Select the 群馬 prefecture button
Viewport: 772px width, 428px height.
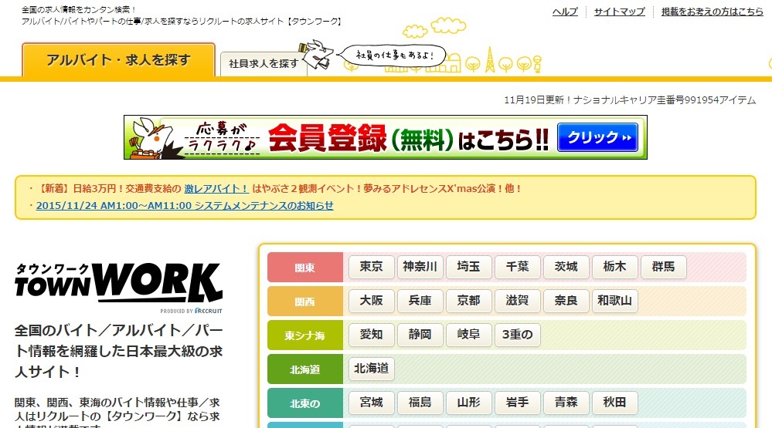(664, 267)
